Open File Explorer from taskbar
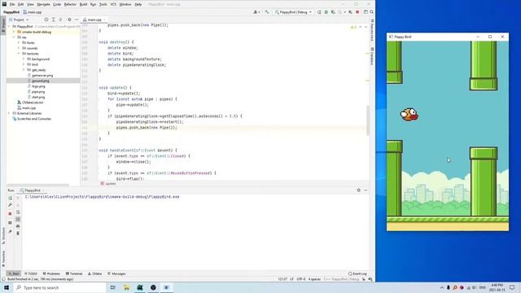Image resolution: width=521 pixels, height=293 pixels. coord(126,287)
